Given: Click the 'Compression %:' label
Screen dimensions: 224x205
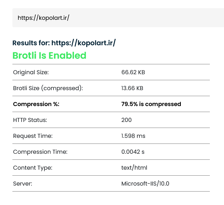Looking at the screenshot, I should (x=36, y=104).
